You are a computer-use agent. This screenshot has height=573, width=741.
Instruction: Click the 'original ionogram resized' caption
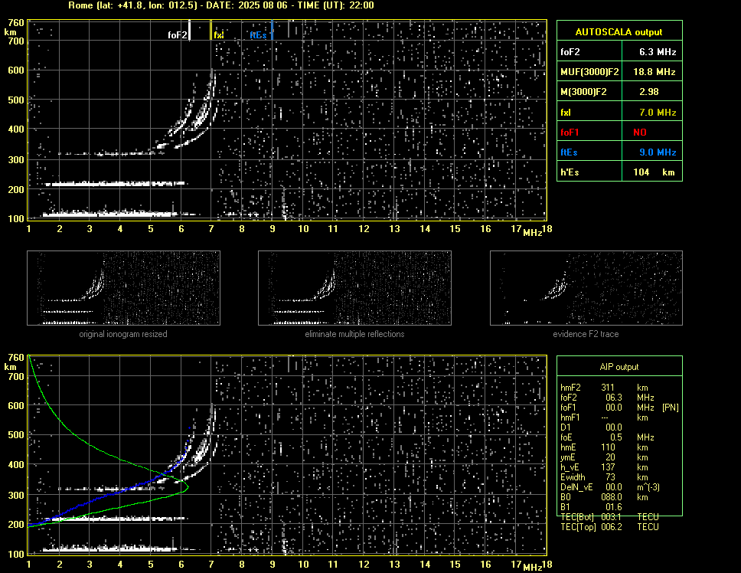tap(123, 334)
